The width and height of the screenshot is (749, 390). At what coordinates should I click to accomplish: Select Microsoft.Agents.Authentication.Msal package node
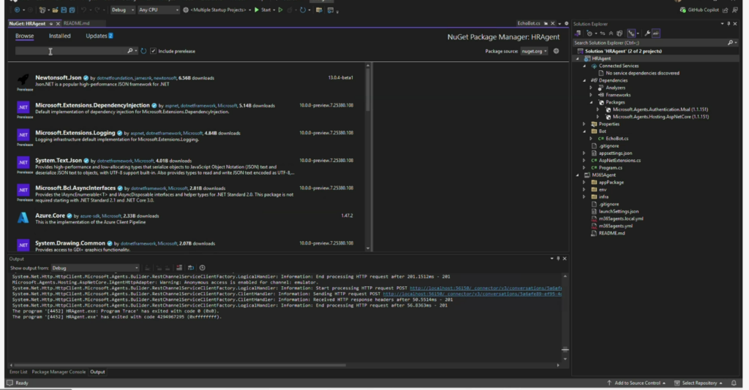click(x=660, y=109)
